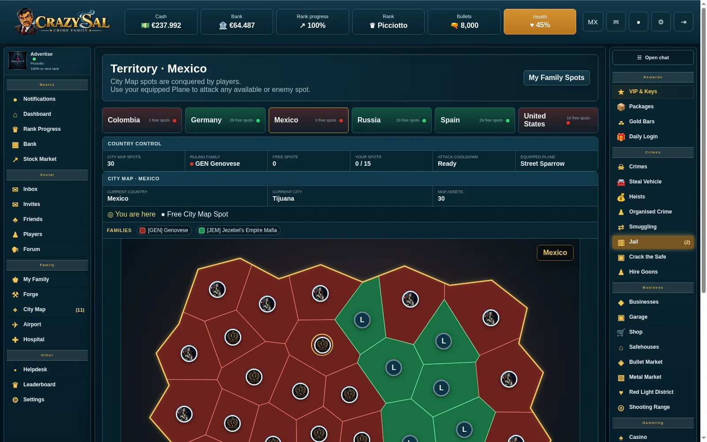Open Bank in left sidebar
This screenshot has height=442, width=707.
pos(47,144)
